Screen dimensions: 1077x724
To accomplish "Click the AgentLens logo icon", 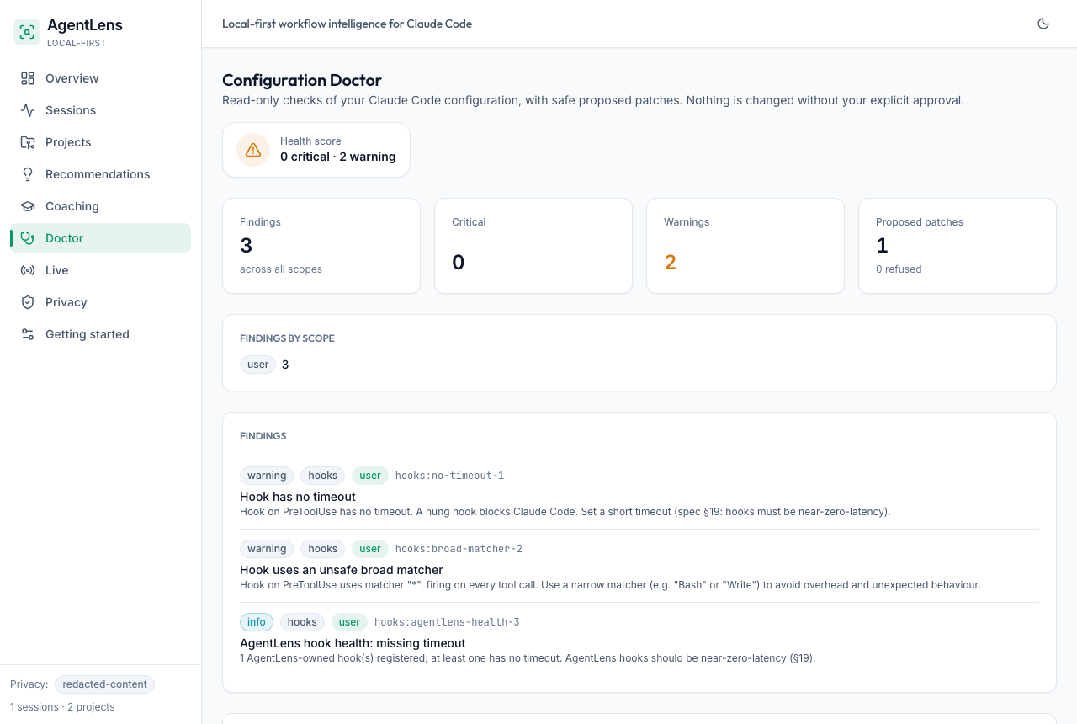I will click(27, 32).
